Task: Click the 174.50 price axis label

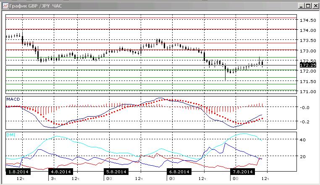Action: click(x=308, y=21)
